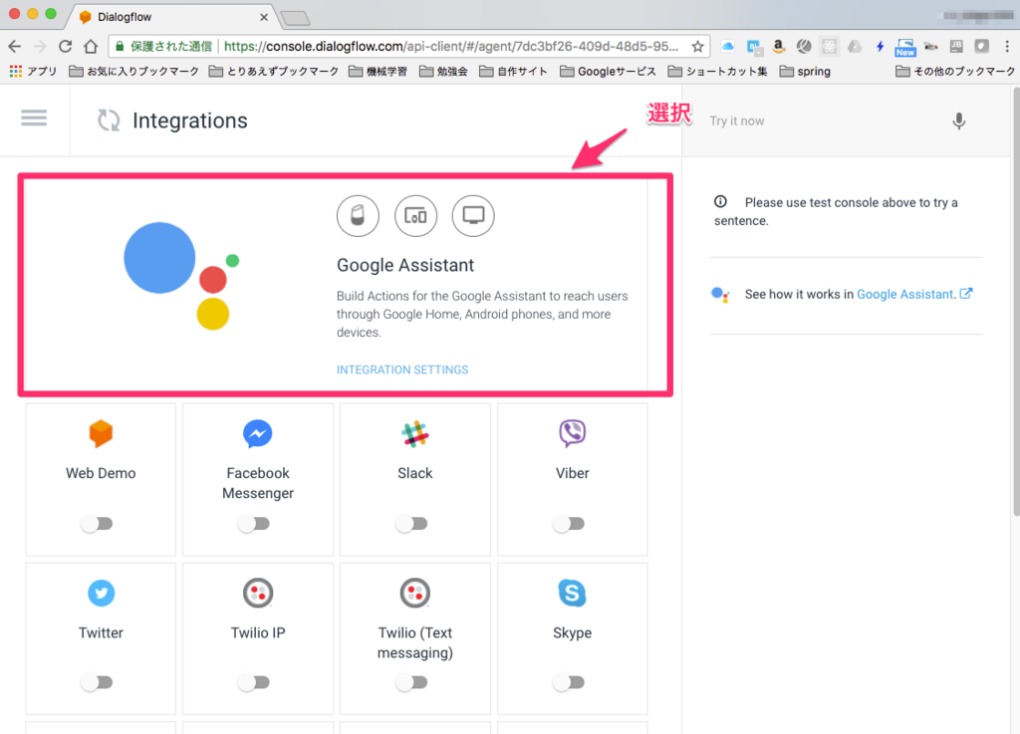Enable the Skype integration toggle
1020x734 pixels.
click(x=569, y=682)
